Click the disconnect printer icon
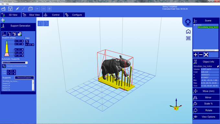Screen dimensions: 220x124 (23, 9)
